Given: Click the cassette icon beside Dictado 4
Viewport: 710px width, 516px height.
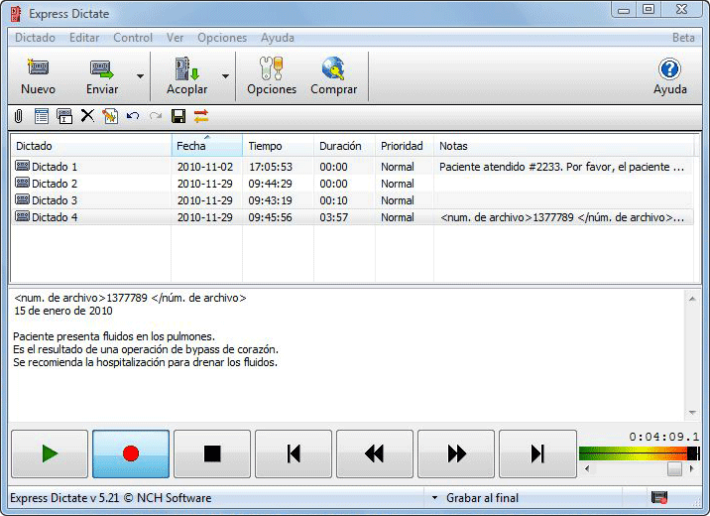Looking at the screenshot, I should (x=22, y=216).
